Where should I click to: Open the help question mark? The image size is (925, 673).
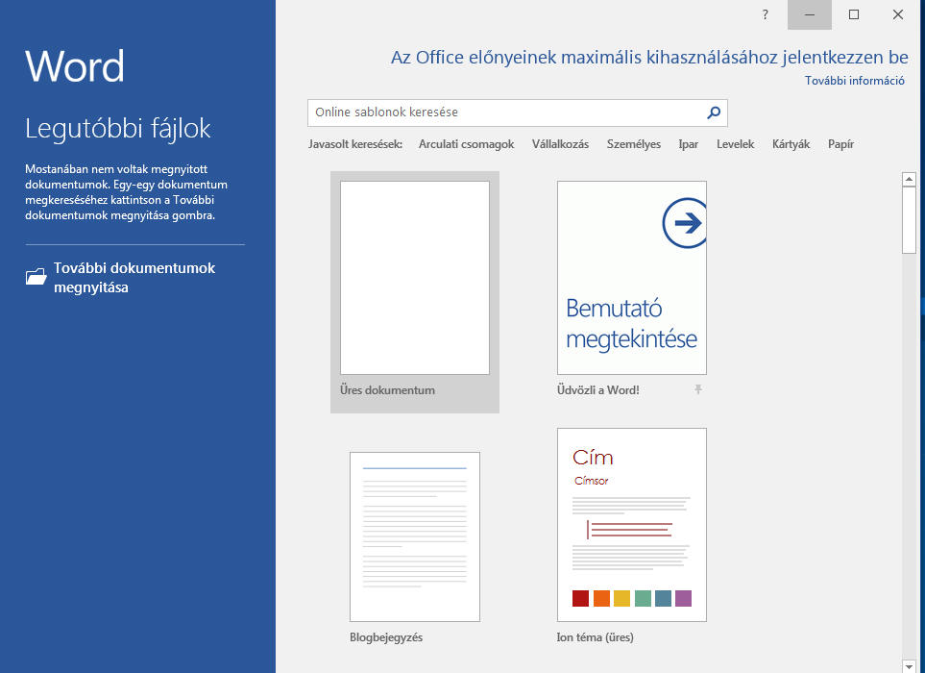coord(766,14)
